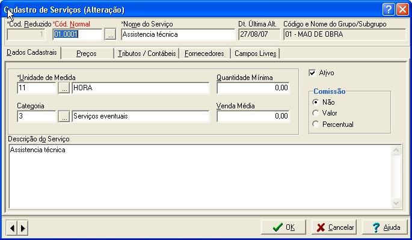Click the Cod. Reduzido field
Screen dimensions: 412x240
click(x=26, y=34)
